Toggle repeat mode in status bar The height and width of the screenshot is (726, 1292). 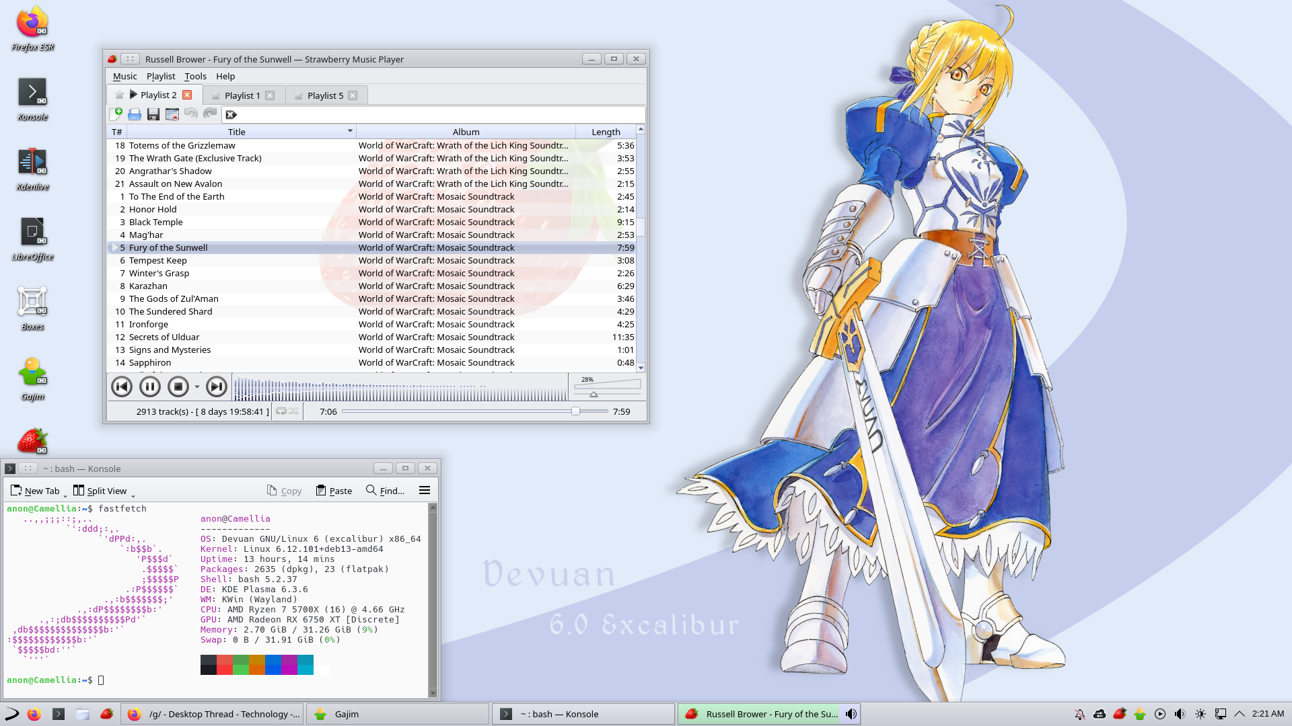[281, 411]
